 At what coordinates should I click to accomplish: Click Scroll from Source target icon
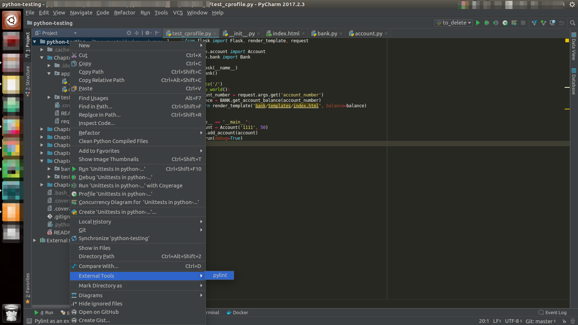[x=129, y=33]
